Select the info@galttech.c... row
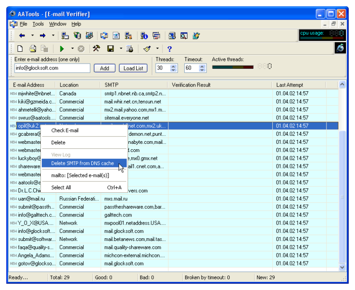 pos(174,215)
